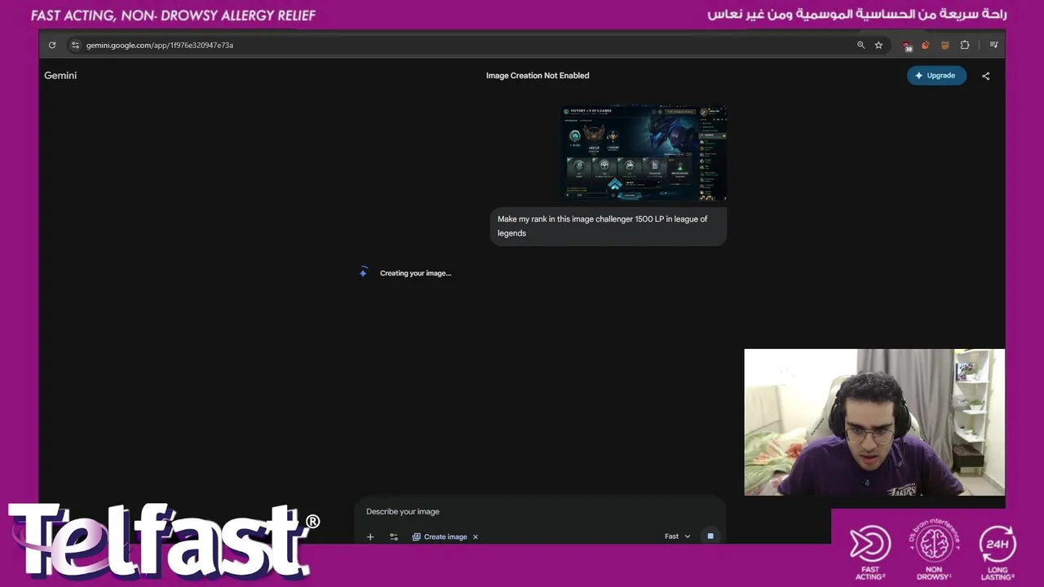Share this conversation with the share icon
Image resolution: width=1044 pixels, height=587 pixels.
point(985,76)
